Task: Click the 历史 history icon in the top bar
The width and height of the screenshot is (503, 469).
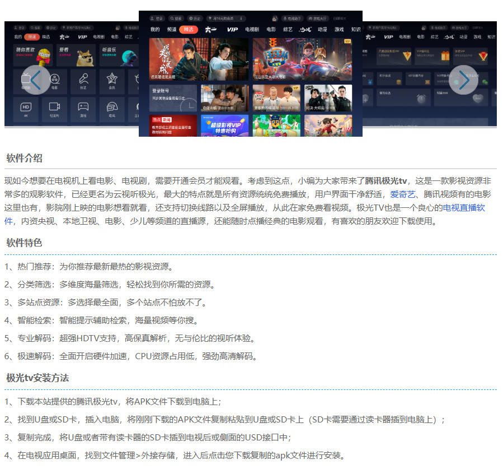Action: (x=190, y=18)
